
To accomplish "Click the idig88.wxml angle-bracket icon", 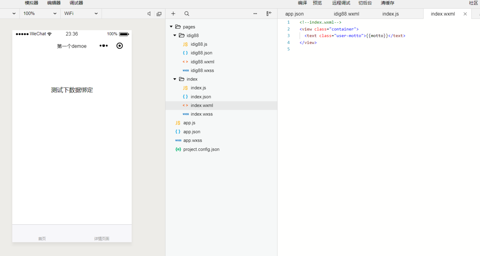I will [x=185, y=62].
